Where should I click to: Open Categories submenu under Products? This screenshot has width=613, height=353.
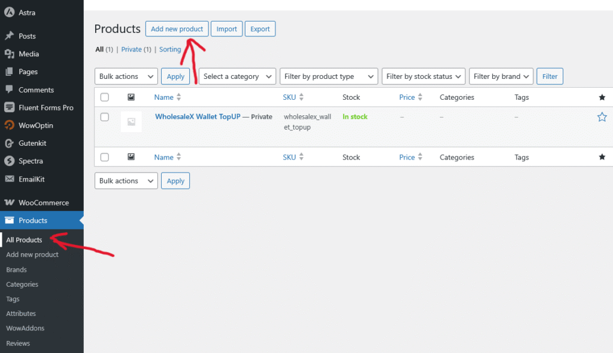[x=22, y=284]
